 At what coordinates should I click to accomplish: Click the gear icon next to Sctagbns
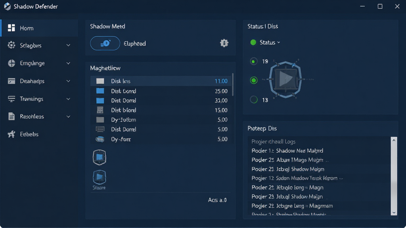pos(11,45)
